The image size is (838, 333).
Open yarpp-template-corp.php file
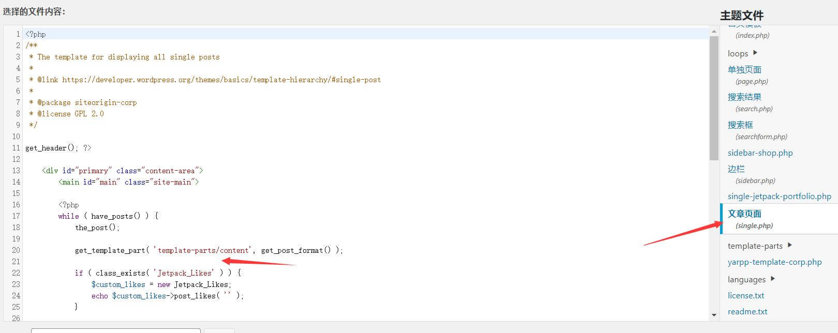pos(774,262)
